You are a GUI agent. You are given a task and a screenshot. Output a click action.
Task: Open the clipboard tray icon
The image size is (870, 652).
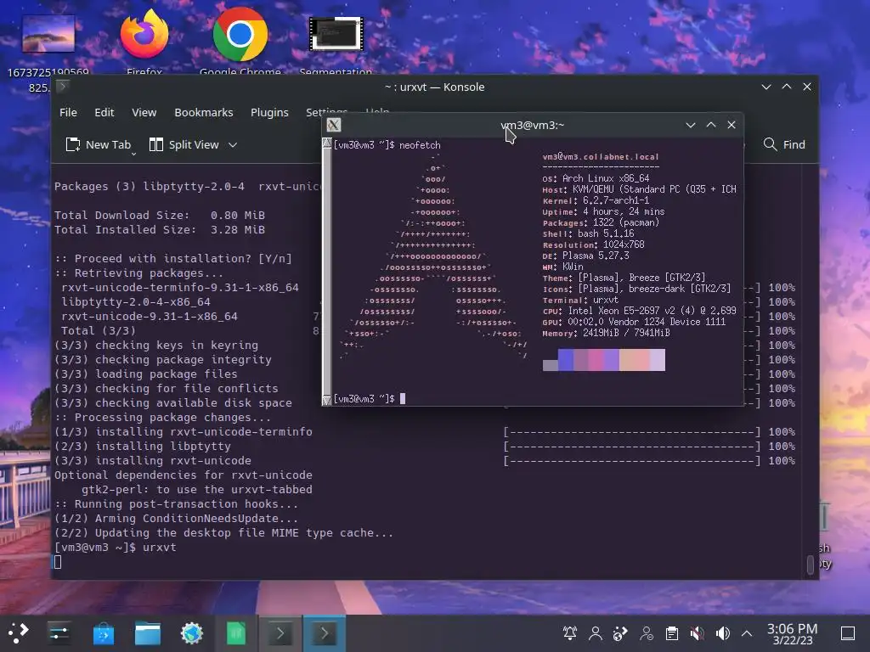(672, 633)
